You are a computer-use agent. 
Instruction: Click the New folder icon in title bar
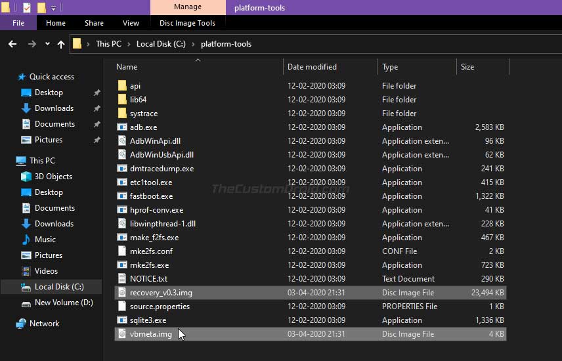(x=41, y=7)
